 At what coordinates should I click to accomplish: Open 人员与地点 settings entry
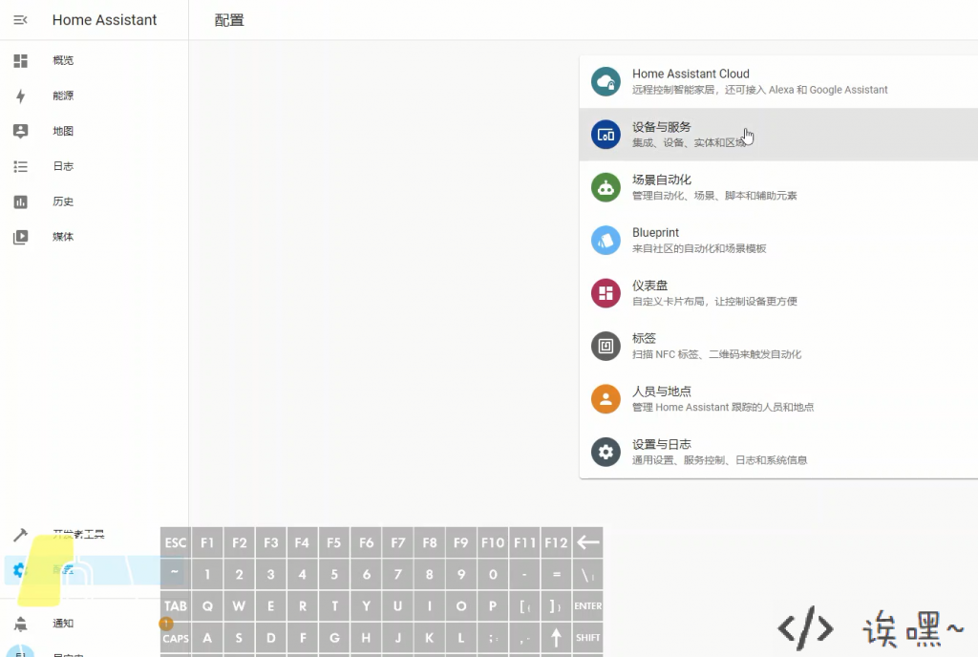[778, 399]
